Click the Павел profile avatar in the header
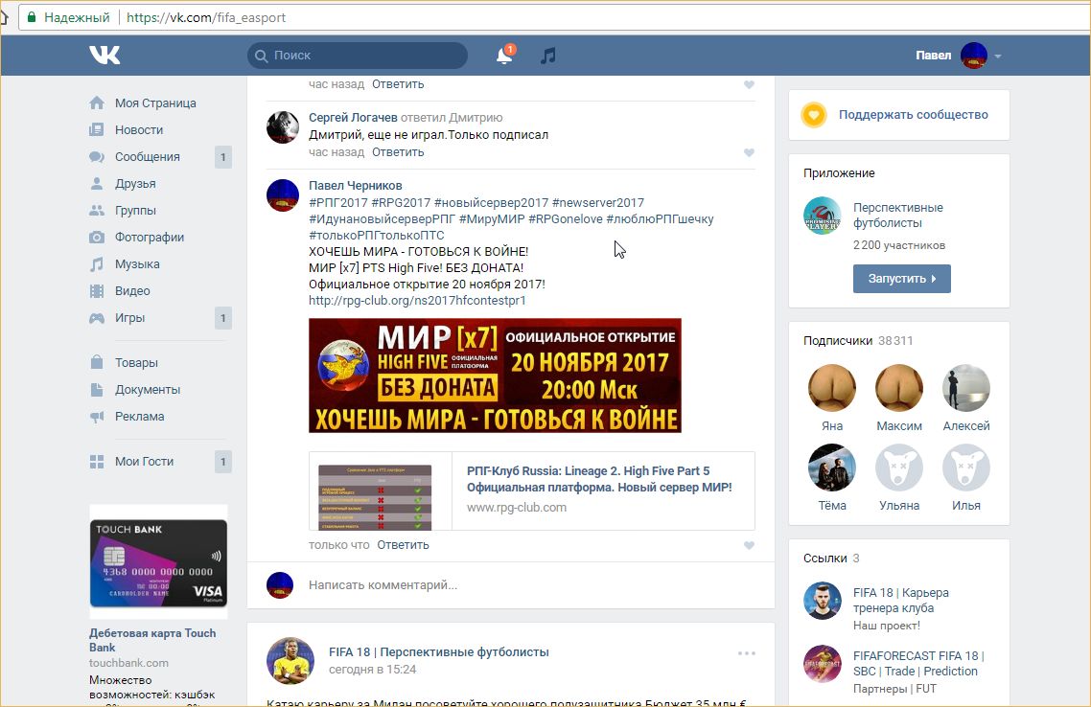Screen dimensions: 1091x707 (x=974, y=56)
